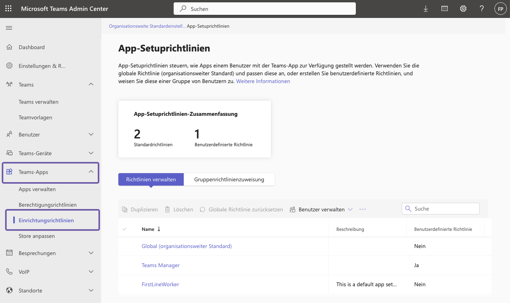Click the VoIP phone icon
Viewport: 510px width, 303px height.
pos(10,272)
